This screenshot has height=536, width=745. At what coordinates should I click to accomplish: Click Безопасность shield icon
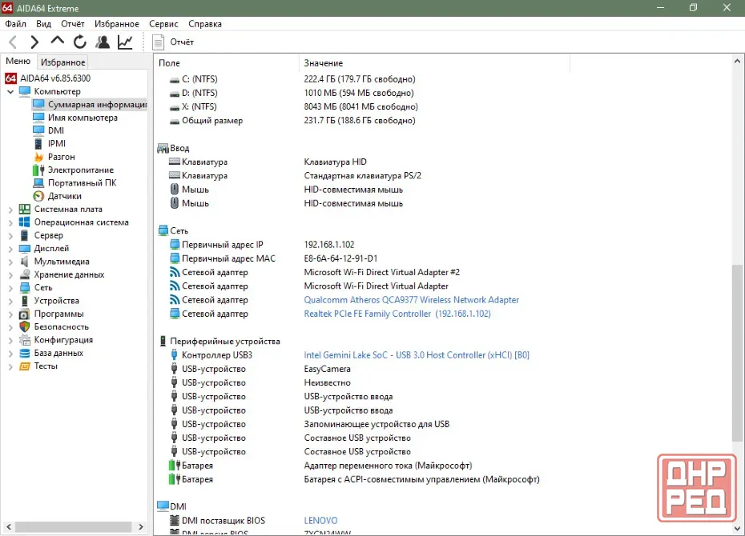pyautogui.click(x=25, y=327)
